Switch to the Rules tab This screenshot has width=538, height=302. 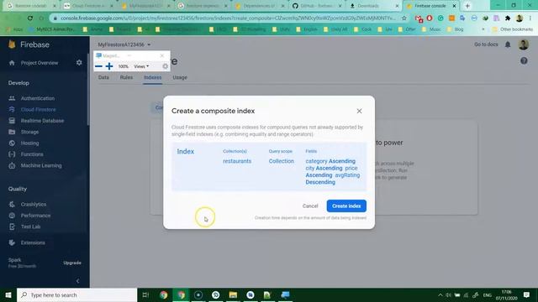(x=126, y=77)
